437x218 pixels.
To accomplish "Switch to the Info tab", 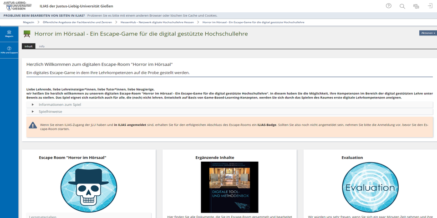I will point(41,46).
